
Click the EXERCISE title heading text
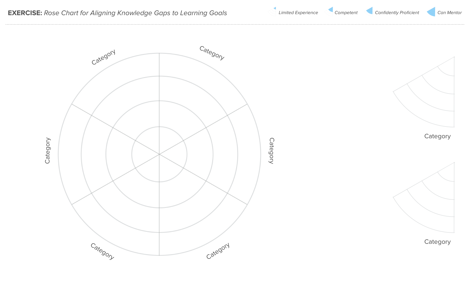click(117, 13)
